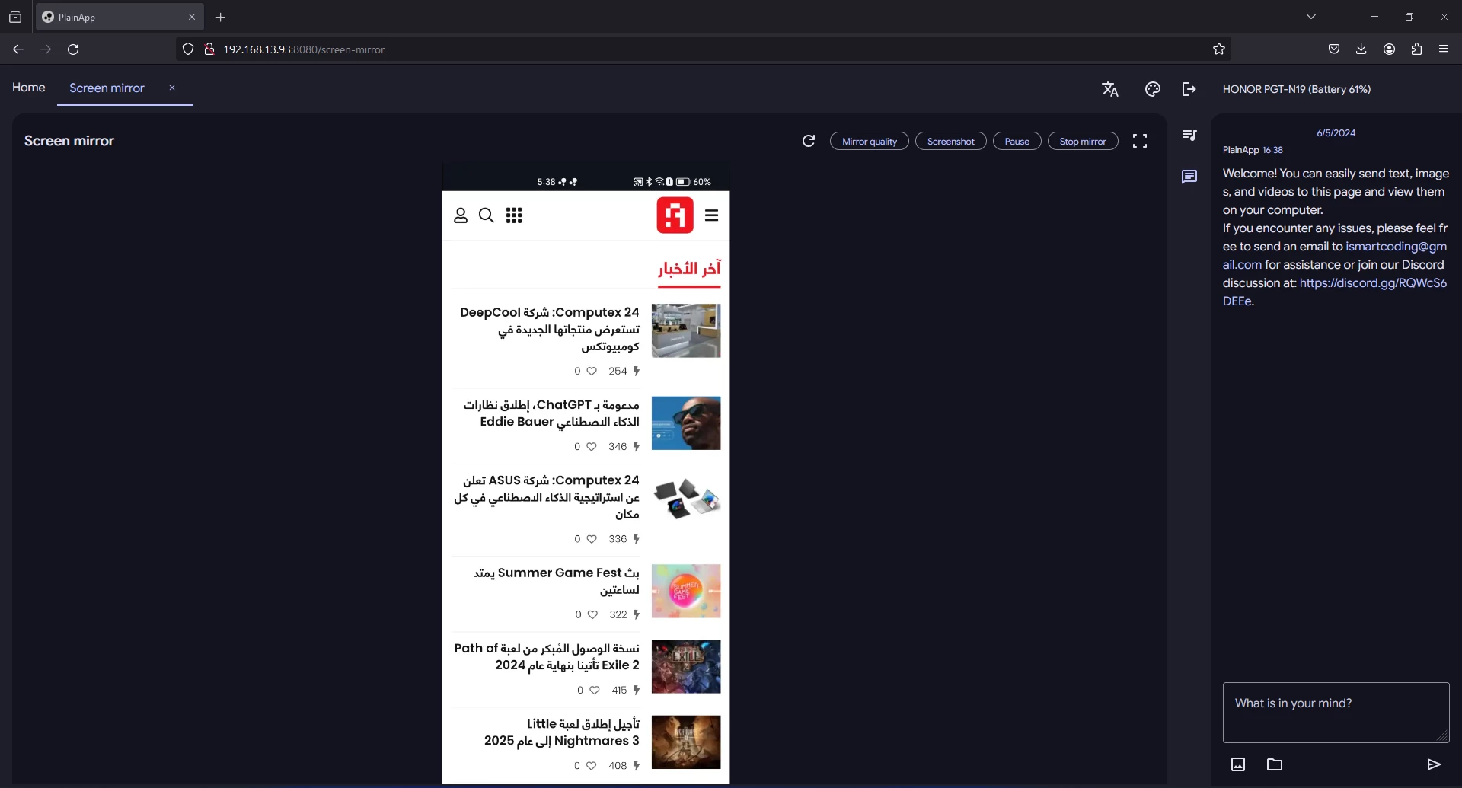Viewport: 1462px width, 788px height.
Task: Click the logout icon in header
Action: 1189,89
